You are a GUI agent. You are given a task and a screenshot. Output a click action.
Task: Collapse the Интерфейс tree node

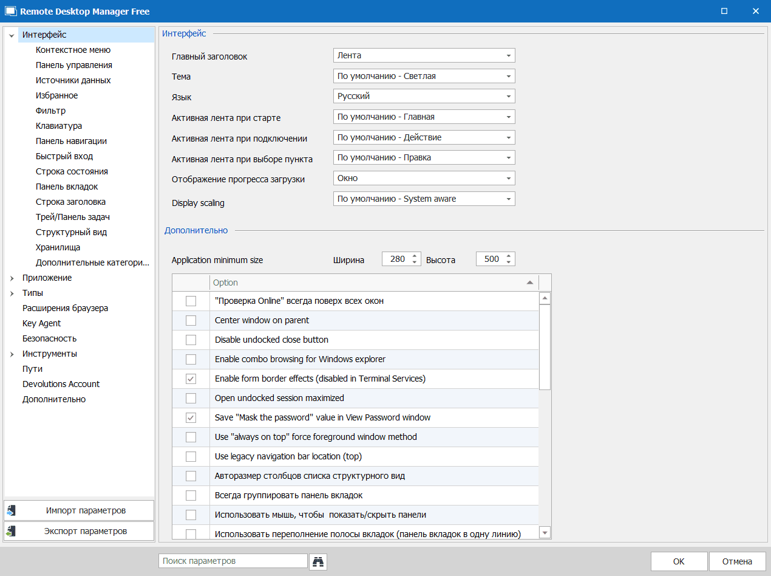[12, 35]
